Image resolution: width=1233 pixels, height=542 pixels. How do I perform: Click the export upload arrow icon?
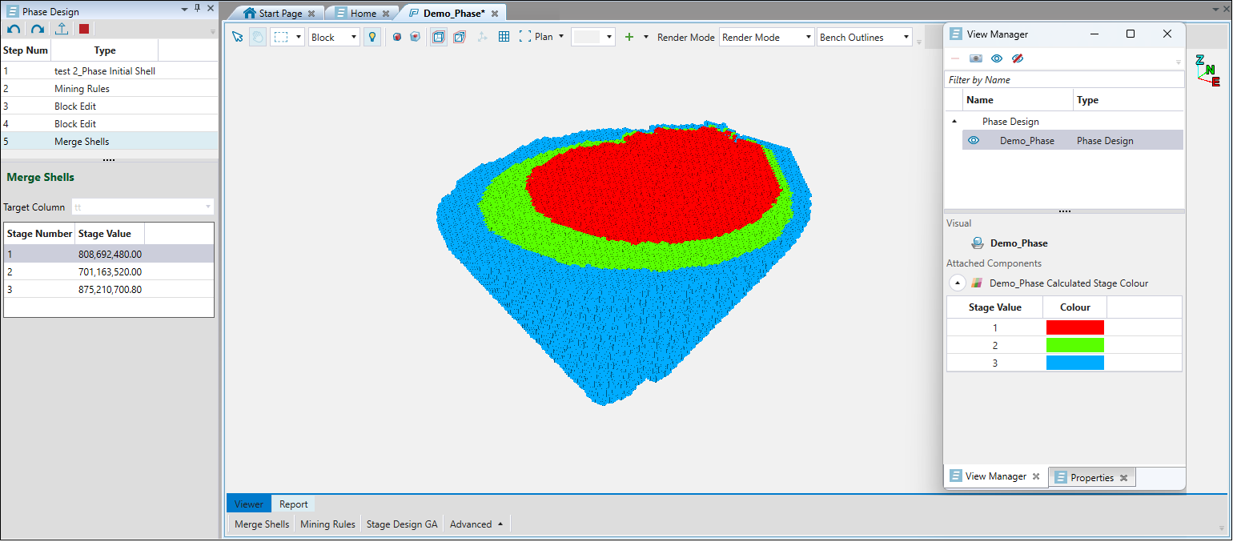62,29
